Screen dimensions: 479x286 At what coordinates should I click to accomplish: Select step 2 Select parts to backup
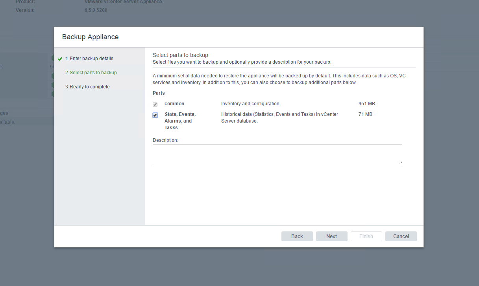91,73
